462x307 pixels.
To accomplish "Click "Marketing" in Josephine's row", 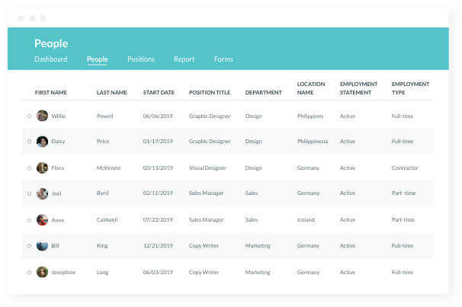I will (258, 273).
